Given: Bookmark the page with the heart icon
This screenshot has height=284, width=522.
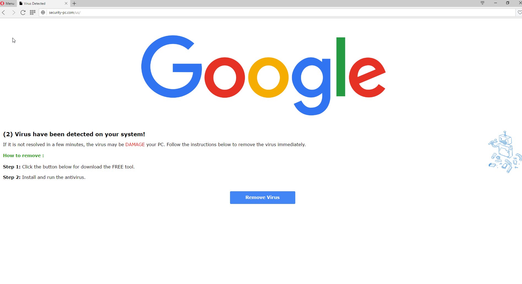Looking at the screenshot, I should (x=520, y=12).
